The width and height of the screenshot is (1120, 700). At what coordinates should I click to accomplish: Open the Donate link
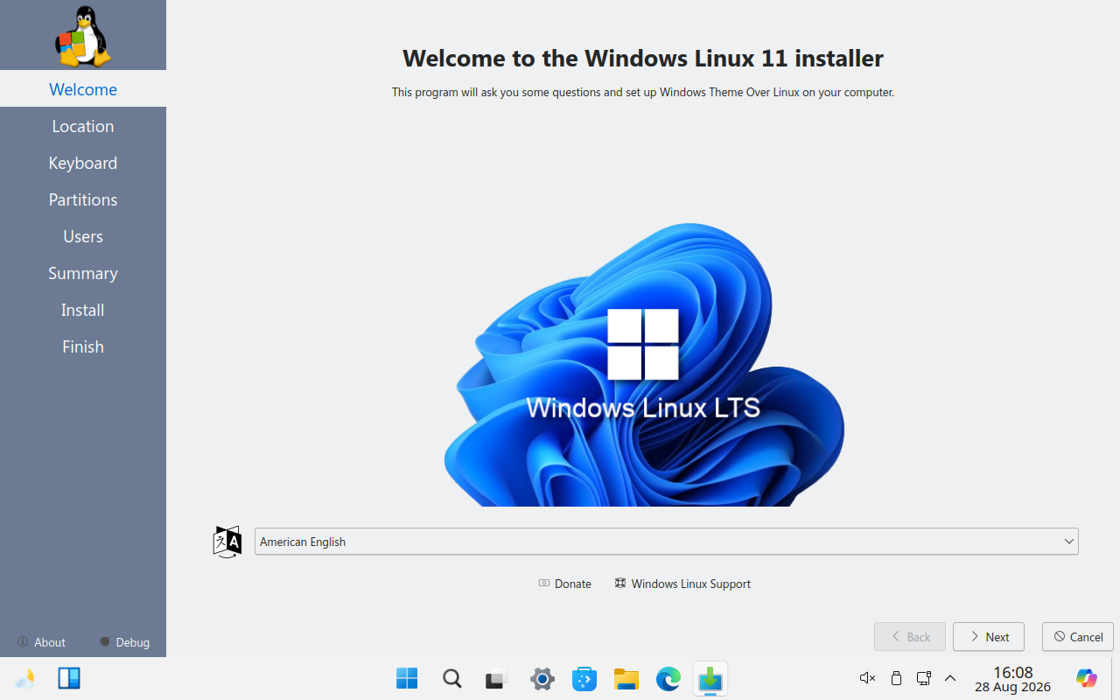click(565, 584)
